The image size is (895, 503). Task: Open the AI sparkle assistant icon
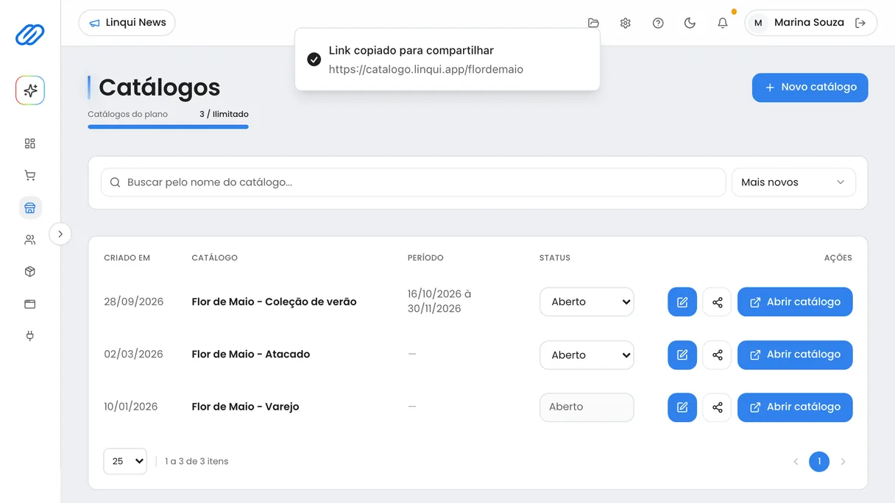pos(30,90)
